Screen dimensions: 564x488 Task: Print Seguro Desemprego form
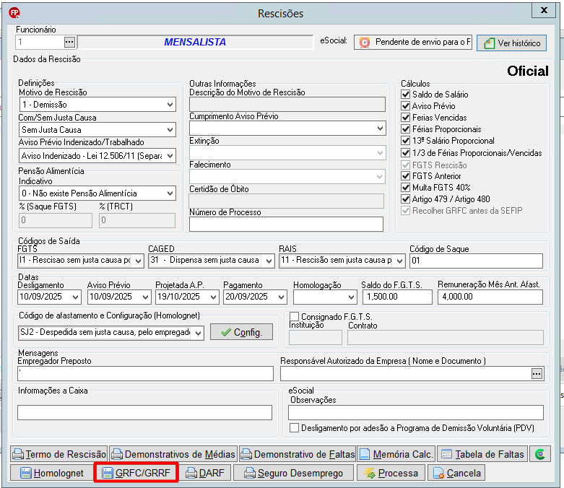pyautogui.click(x=293, y=473)
